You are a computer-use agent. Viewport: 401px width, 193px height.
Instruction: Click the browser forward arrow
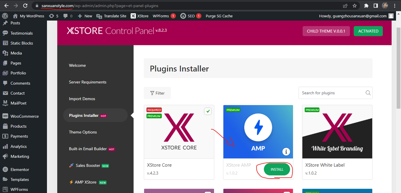[x=16, y=6]
